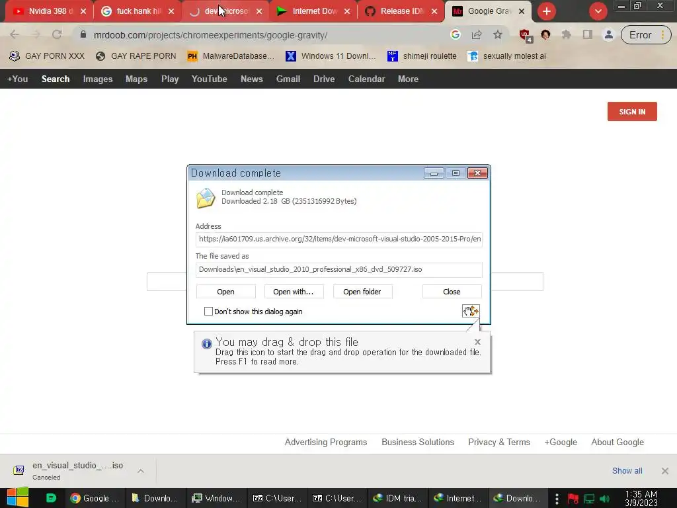Open Maps in the Google bar

coord(136,79)
